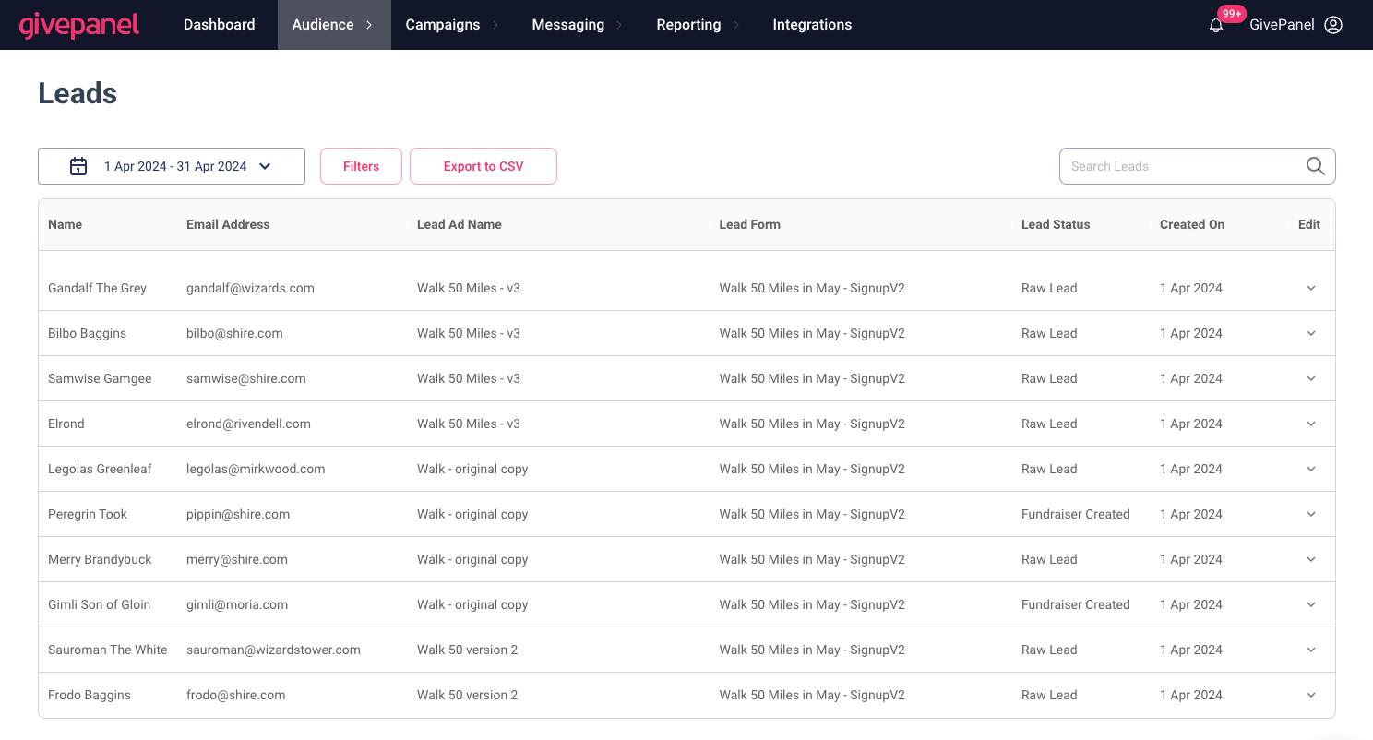Click the Edit column header
Viewport: 1373px width, 740px height.
tap(1309, 224)
